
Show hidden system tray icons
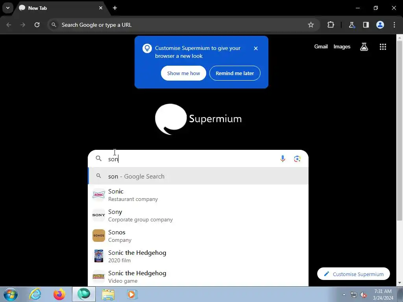click(344, 295)
